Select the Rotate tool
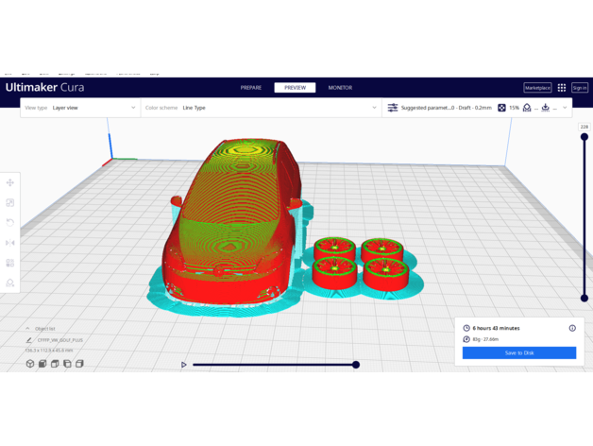Screen dimensions: 593x446 pyautogui.click(x=10, y=222)
